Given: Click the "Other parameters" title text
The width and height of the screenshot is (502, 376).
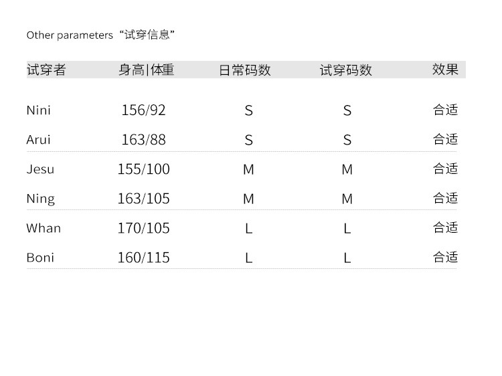Looking at the screenshot, I should point(70,35).
